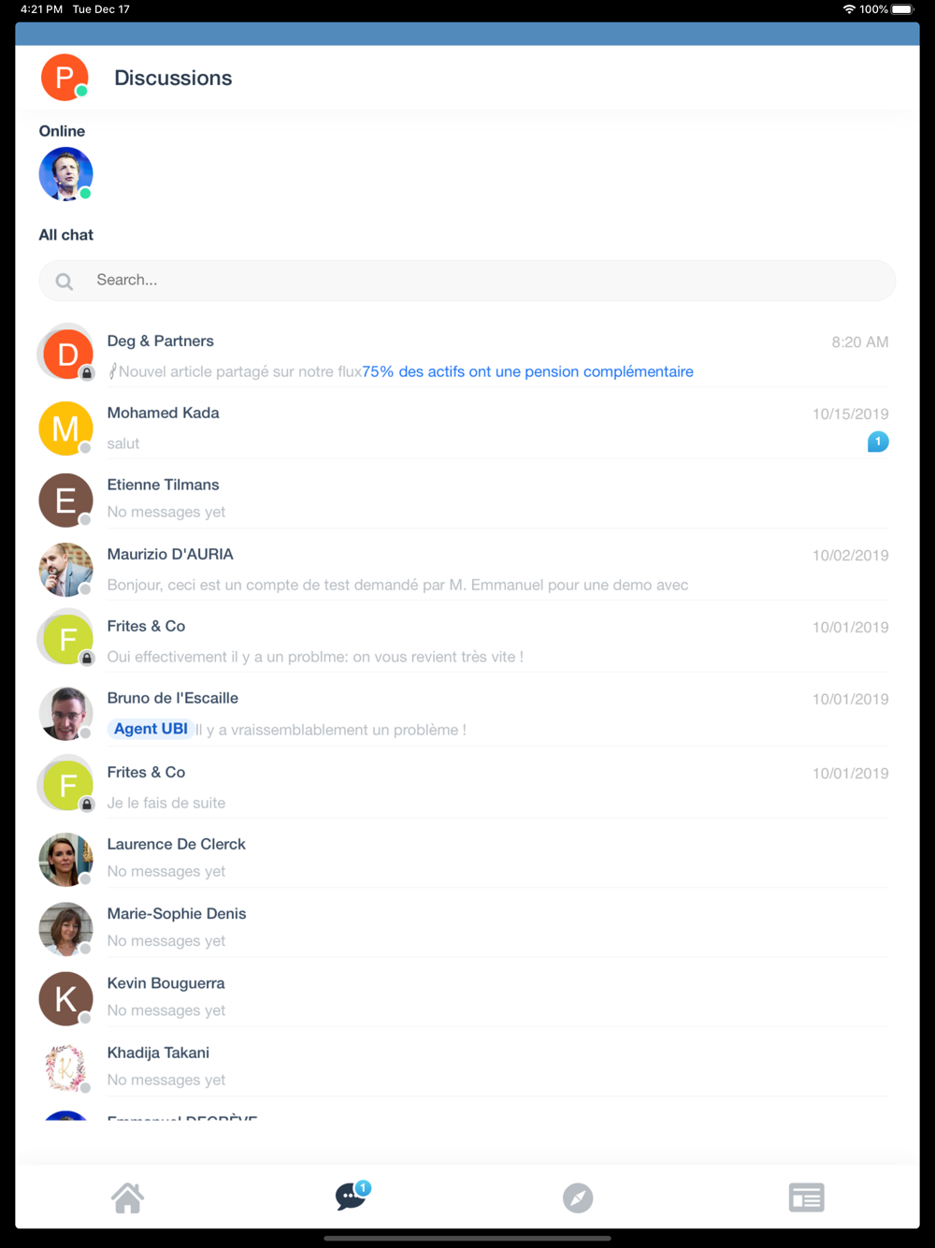Click inside the Search... field

pyautogui.click(x=467, y=281)
